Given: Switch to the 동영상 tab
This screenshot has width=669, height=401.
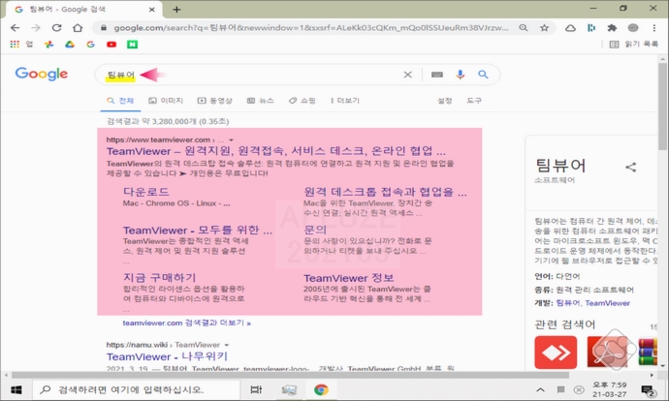Looking at the screenshot, I should (214, 101).
